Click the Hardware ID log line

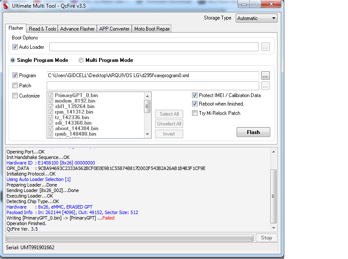click(51, 163)
